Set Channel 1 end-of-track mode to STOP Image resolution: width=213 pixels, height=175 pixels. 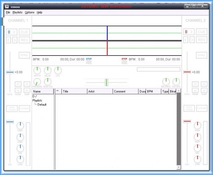point(89,59)
